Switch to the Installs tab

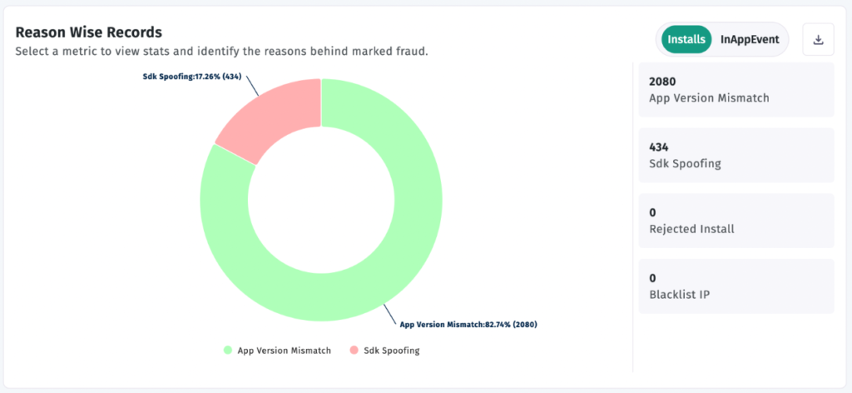[686, 39]
